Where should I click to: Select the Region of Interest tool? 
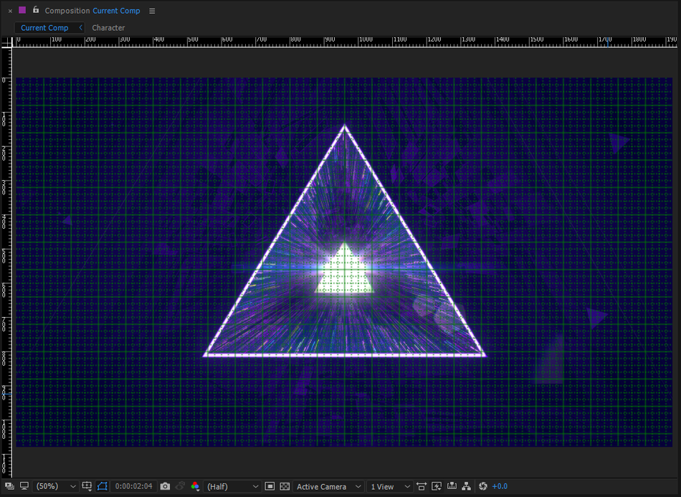point(270,486)
